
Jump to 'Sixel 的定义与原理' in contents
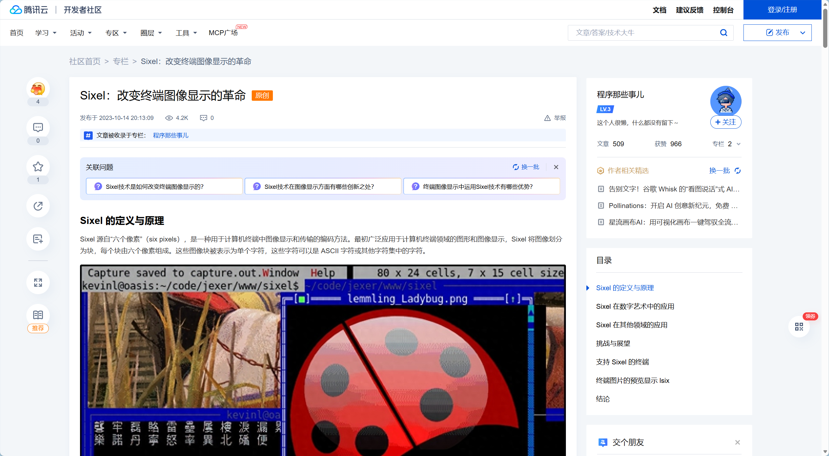pos(625,288)
